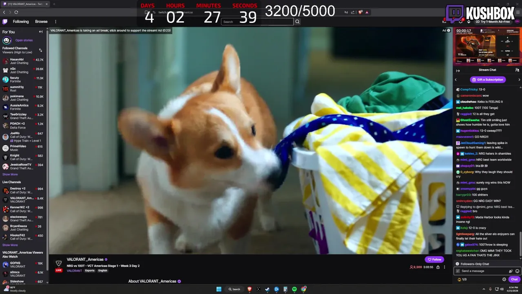522x294 pixels.
Task: Focus the Twitch search field
Action: (x=257, y=22)
